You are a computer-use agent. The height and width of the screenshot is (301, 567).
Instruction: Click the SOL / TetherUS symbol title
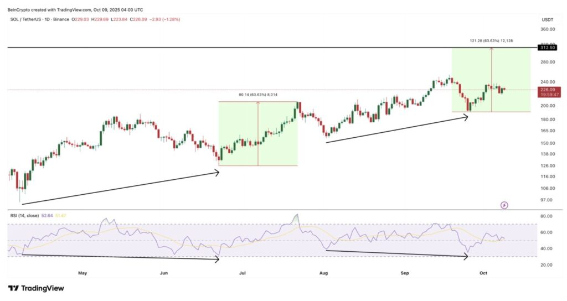[34, 19]
